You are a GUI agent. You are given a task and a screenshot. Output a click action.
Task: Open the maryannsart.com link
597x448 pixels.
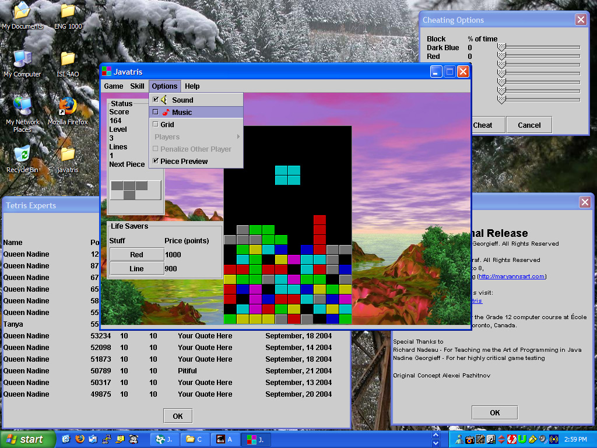(511, 276)
